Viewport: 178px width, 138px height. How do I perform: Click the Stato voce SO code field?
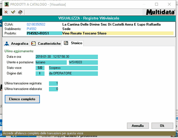coord(40,68)
